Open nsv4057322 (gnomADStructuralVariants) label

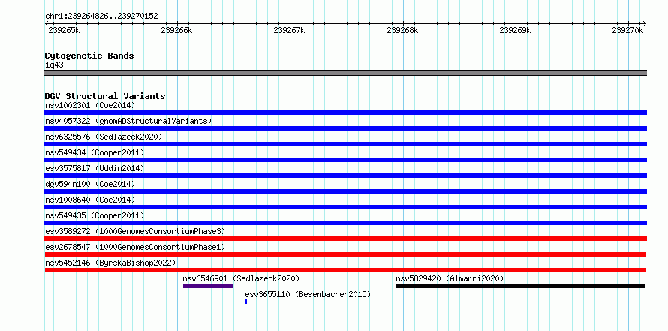click(128, 121)
